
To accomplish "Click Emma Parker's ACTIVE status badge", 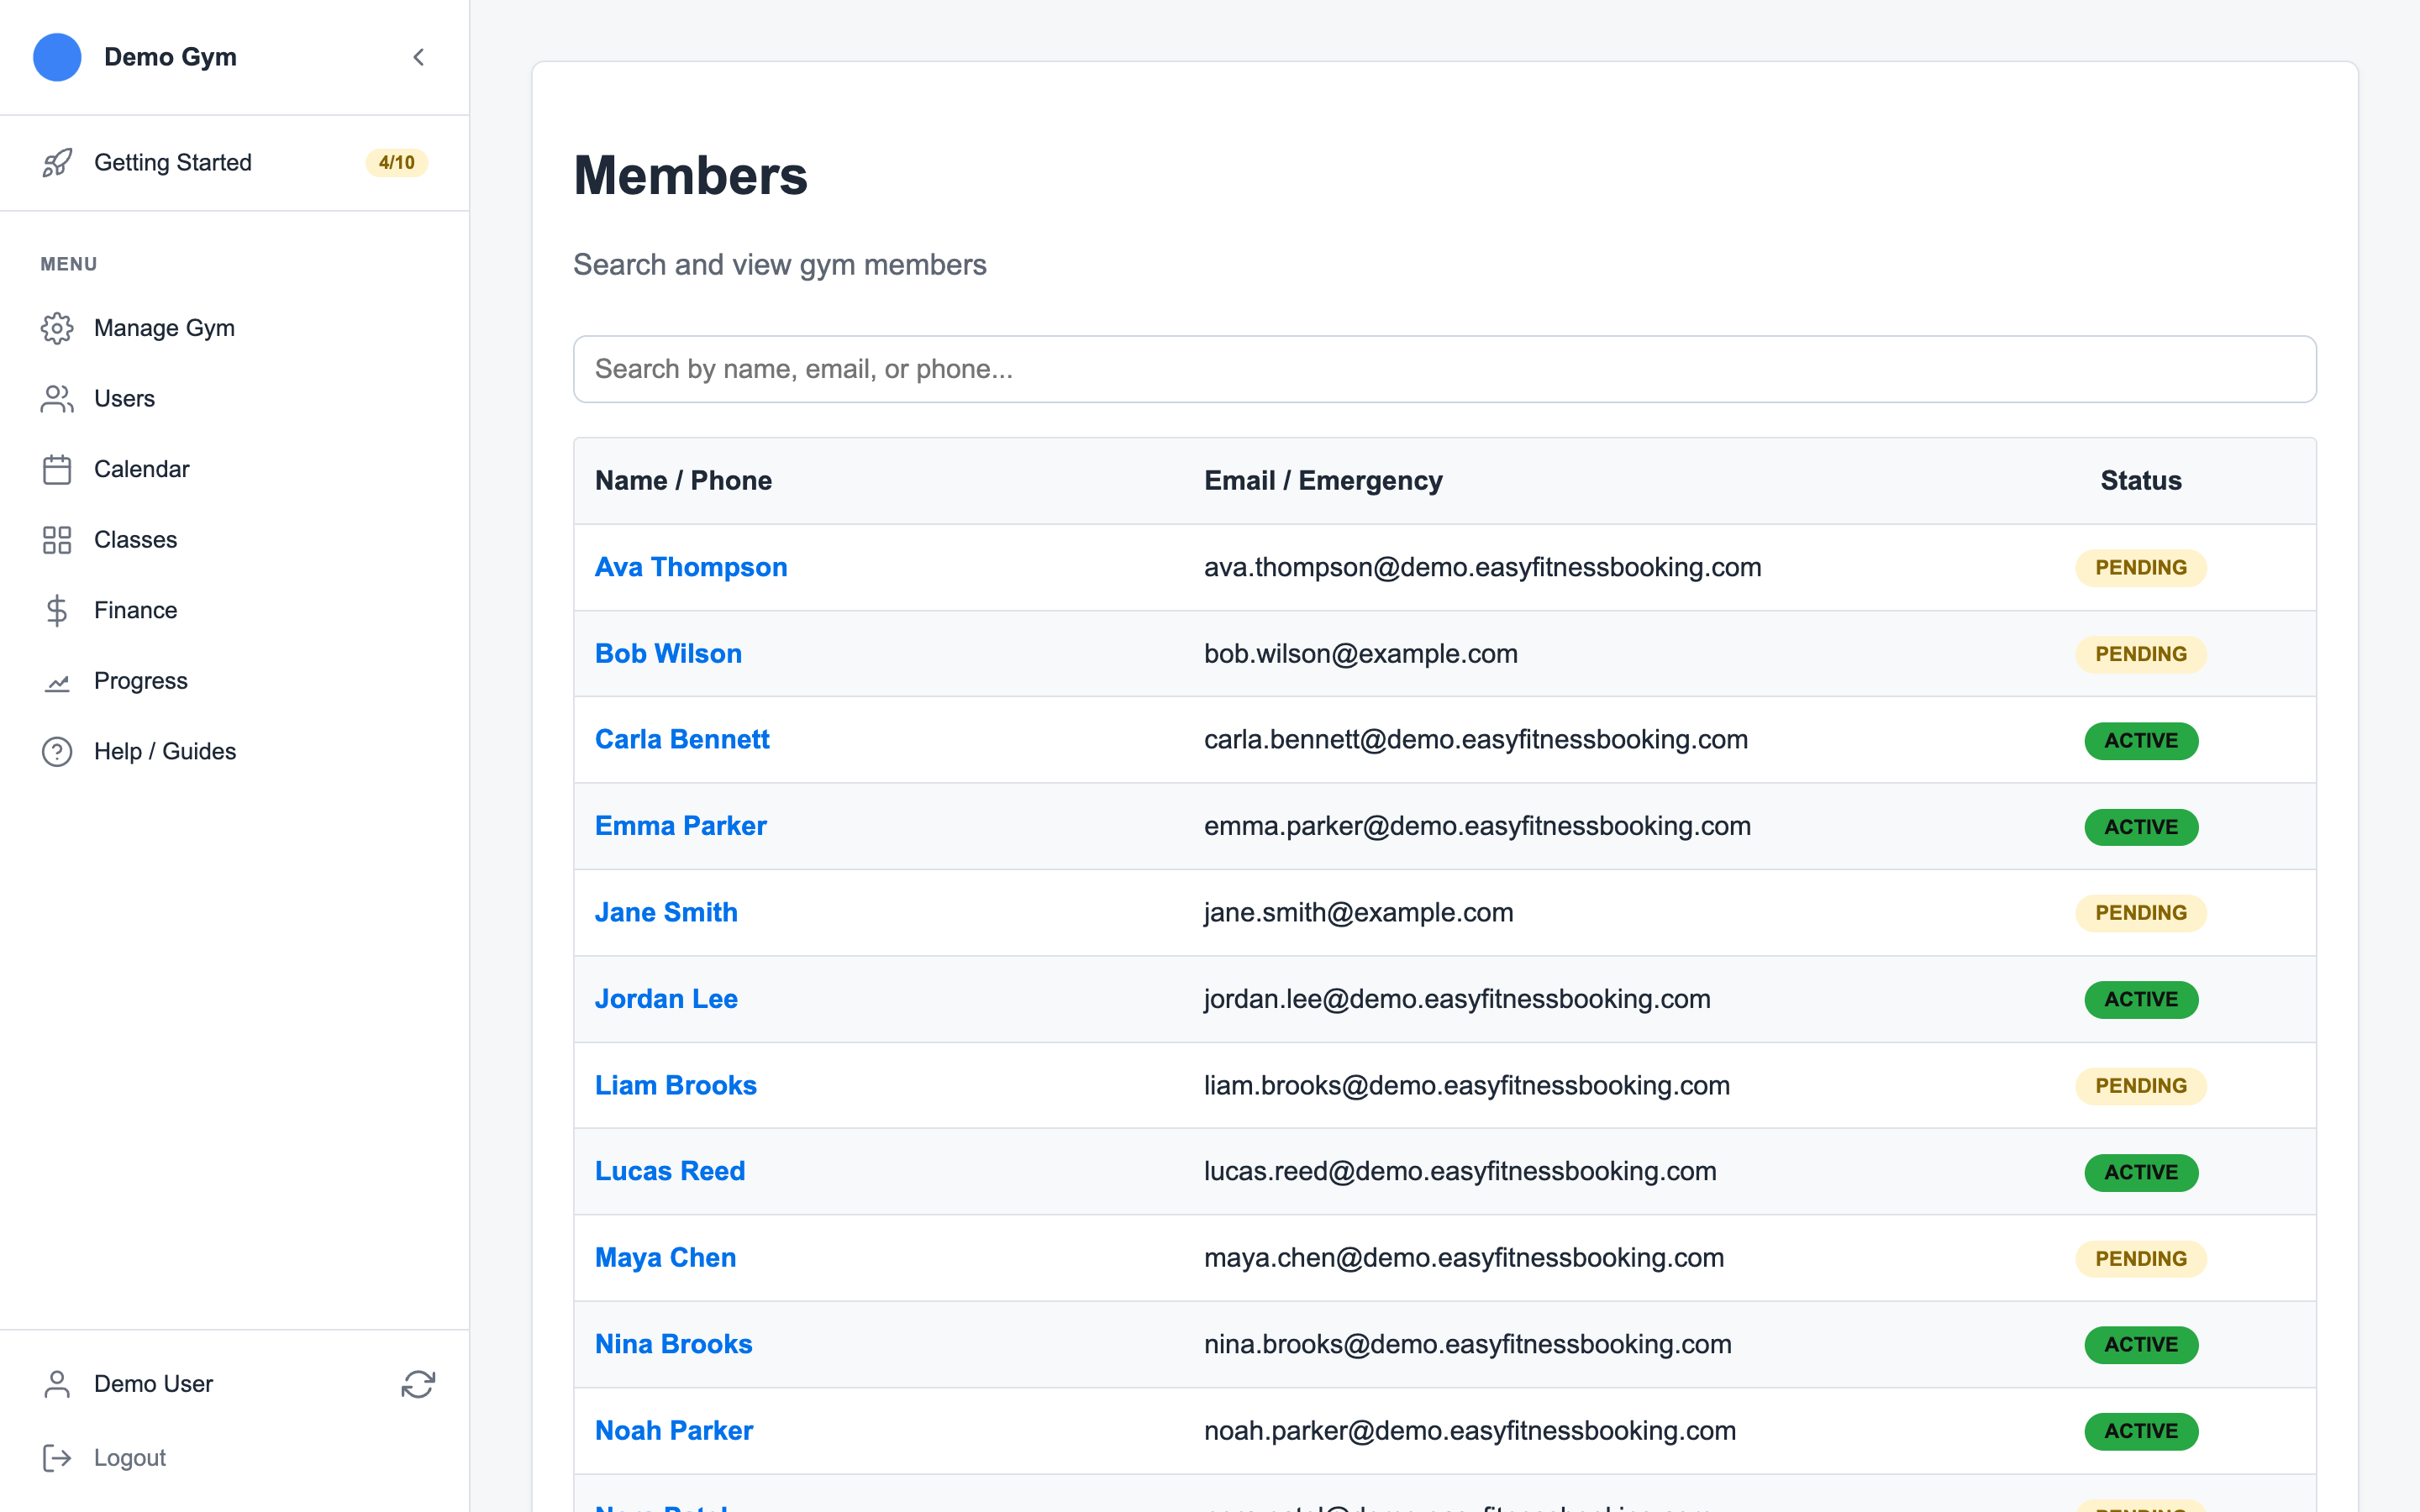I will [2141, 827].
